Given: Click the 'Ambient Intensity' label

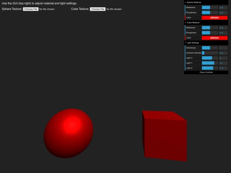Looking at the screenshot, I should tap(194, 53).
